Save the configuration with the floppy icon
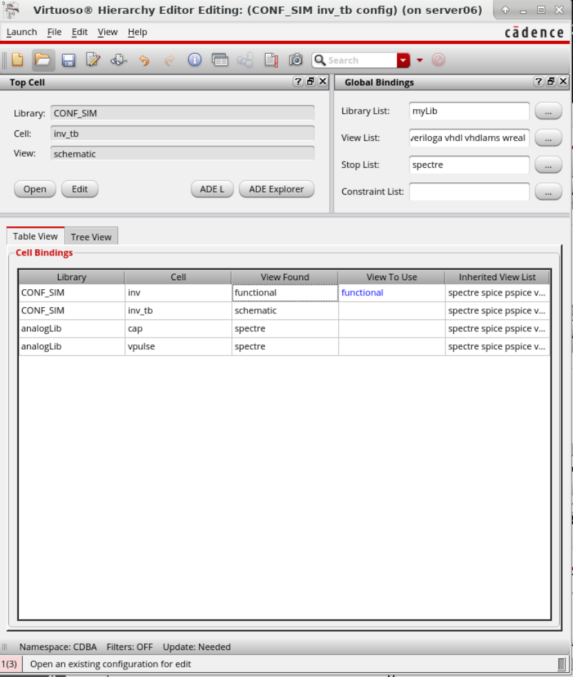 tap(68, 60)
